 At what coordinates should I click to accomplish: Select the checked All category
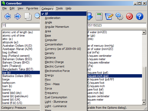pos(64,14)
